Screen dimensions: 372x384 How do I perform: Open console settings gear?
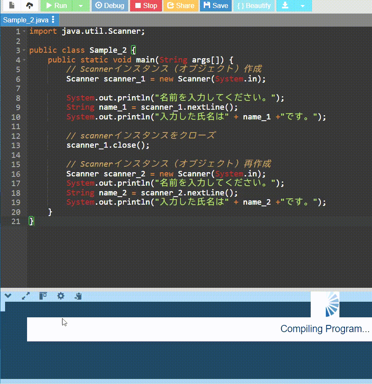point(60,296)
